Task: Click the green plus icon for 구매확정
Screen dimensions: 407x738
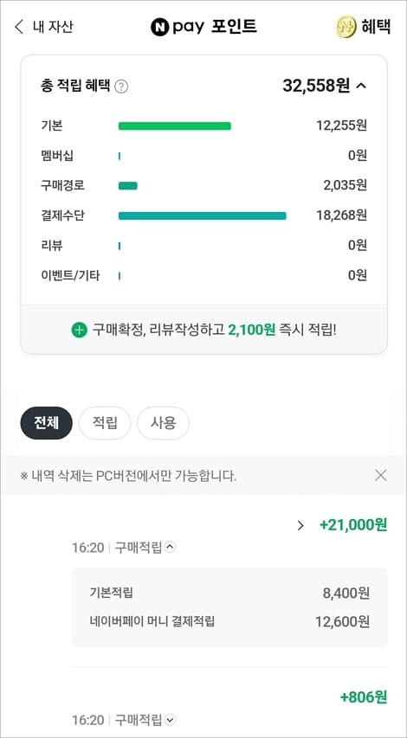Action: pyautogui.click(x=79, y=330)
